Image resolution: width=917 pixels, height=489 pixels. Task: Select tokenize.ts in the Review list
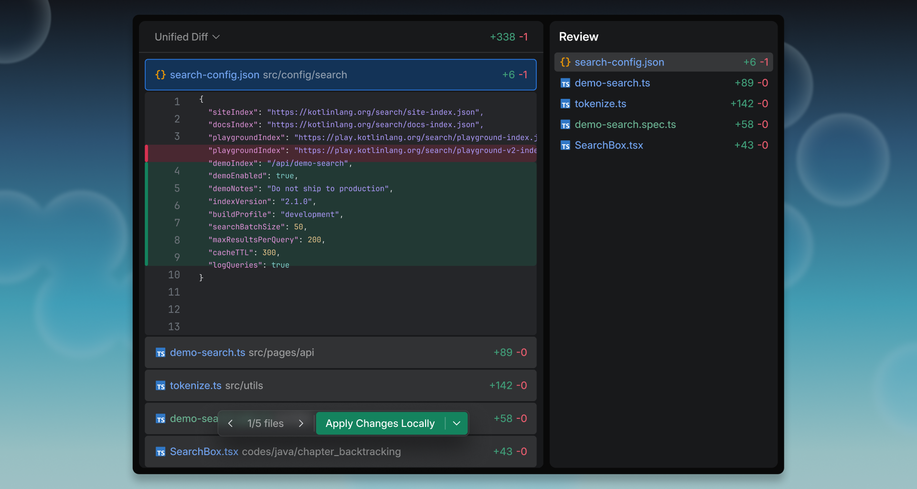point(600,104)
